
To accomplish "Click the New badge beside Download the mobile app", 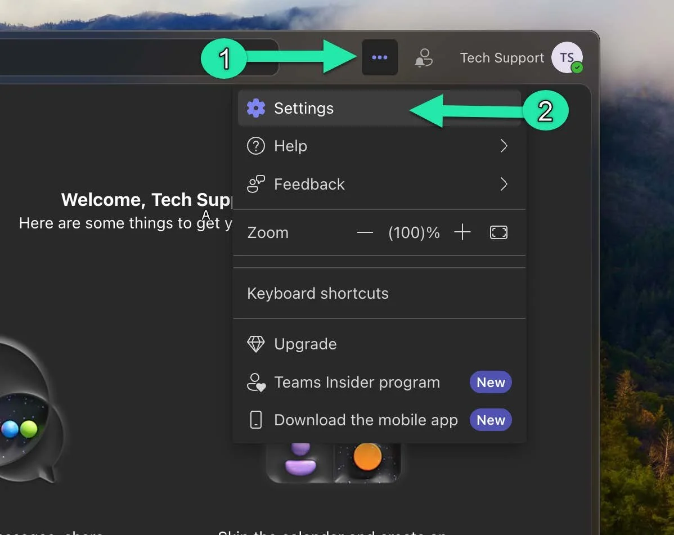I will [x=491, y=420].
